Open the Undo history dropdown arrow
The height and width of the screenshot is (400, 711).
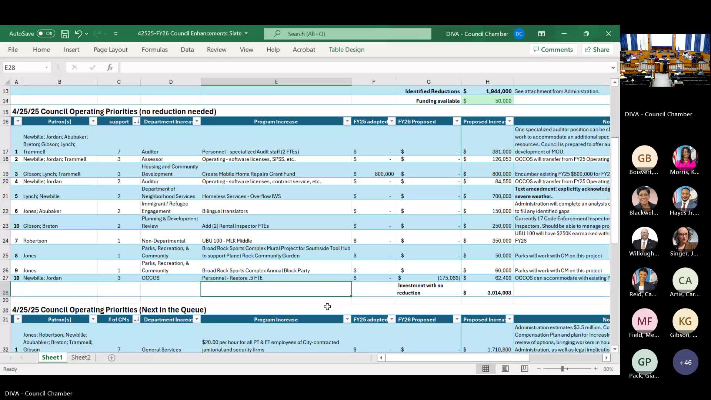tap(87, 34)
